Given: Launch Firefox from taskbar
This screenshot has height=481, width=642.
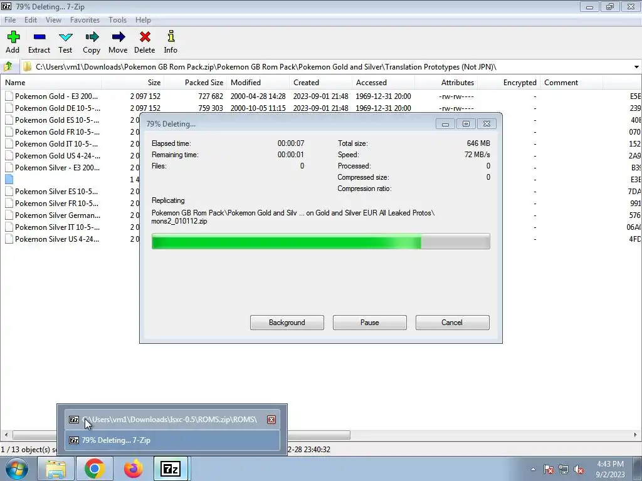Looking at the screenshot, I should (x=134, y=468).
